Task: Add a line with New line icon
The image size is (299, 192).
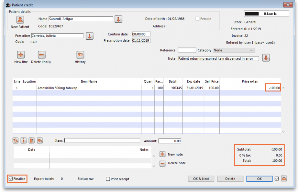Action: (21, 55)
